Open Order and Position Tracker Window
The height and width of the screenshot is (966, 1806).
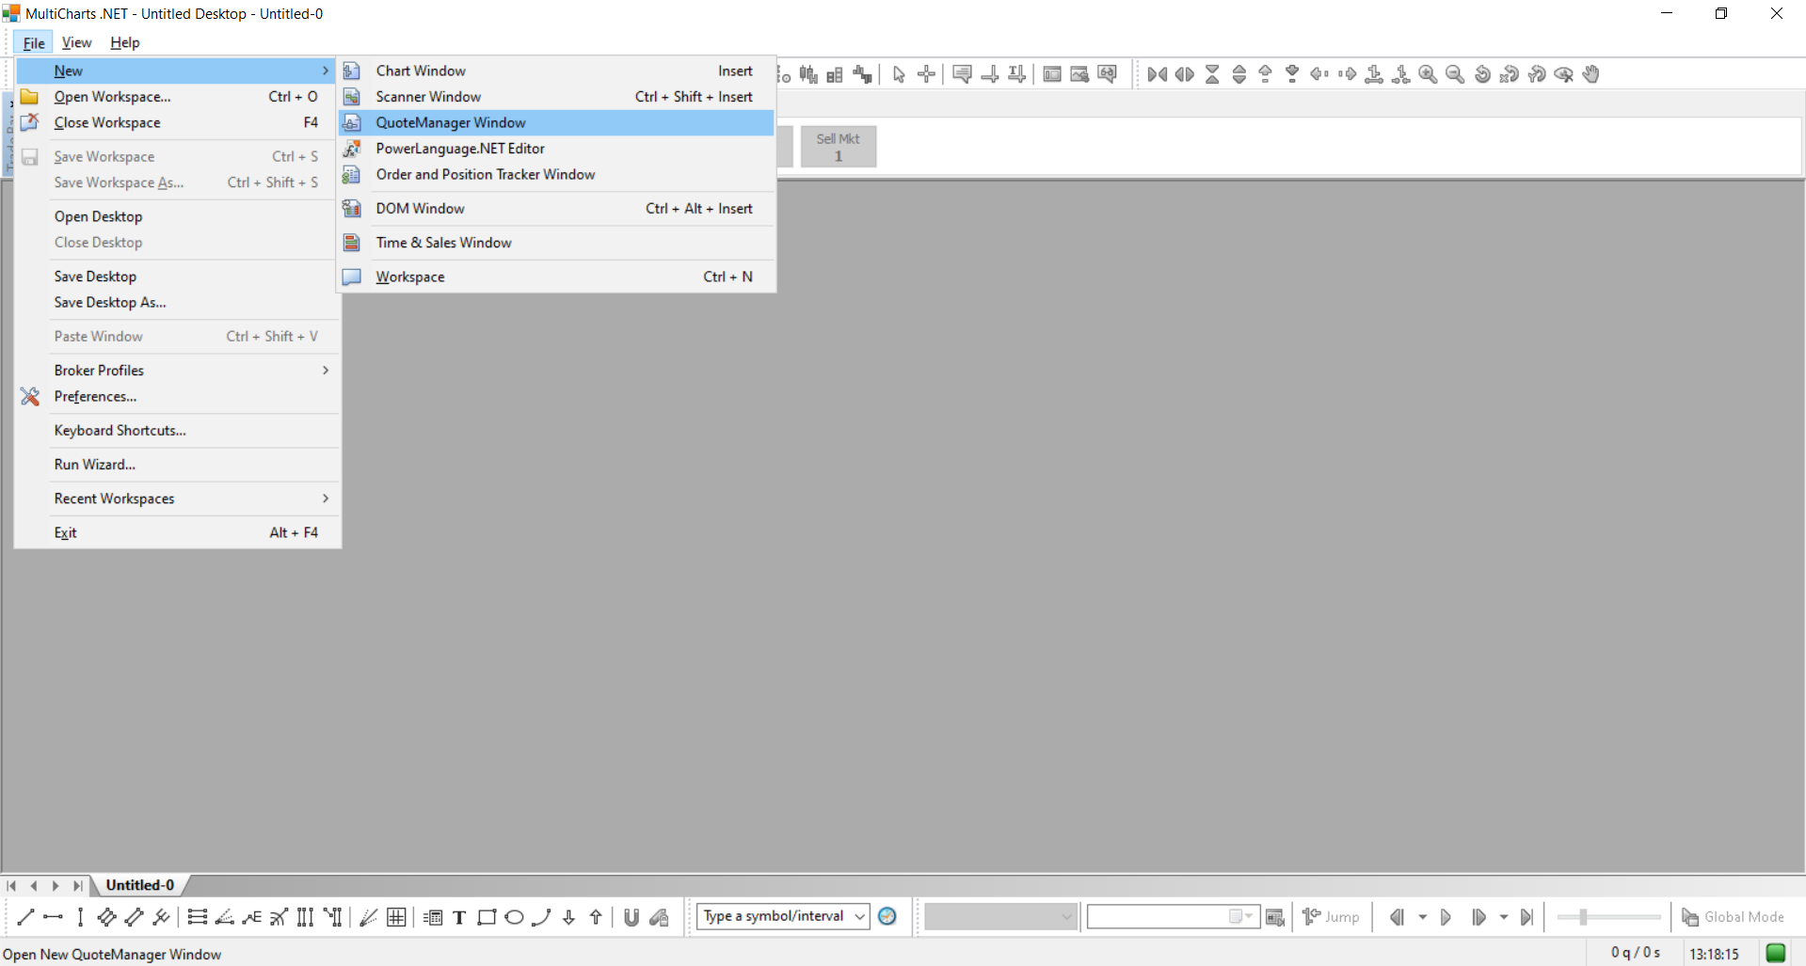(556, 175)
